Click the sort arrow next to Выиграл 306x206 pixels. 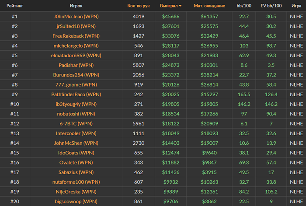pyautogui.click(x=180, y=6)
